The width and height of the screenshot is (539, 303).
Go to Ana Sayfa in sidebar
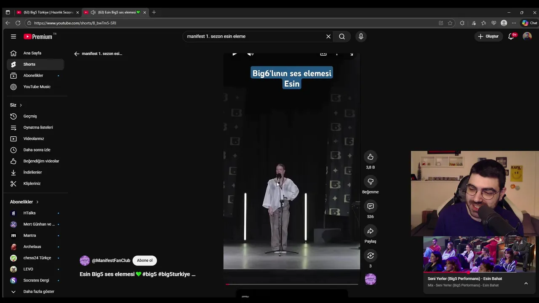(x=35, y=53)
